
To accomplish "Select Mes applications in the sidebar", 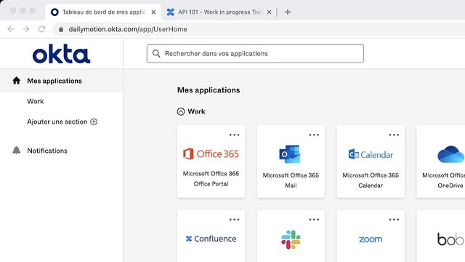I will 61,81.
